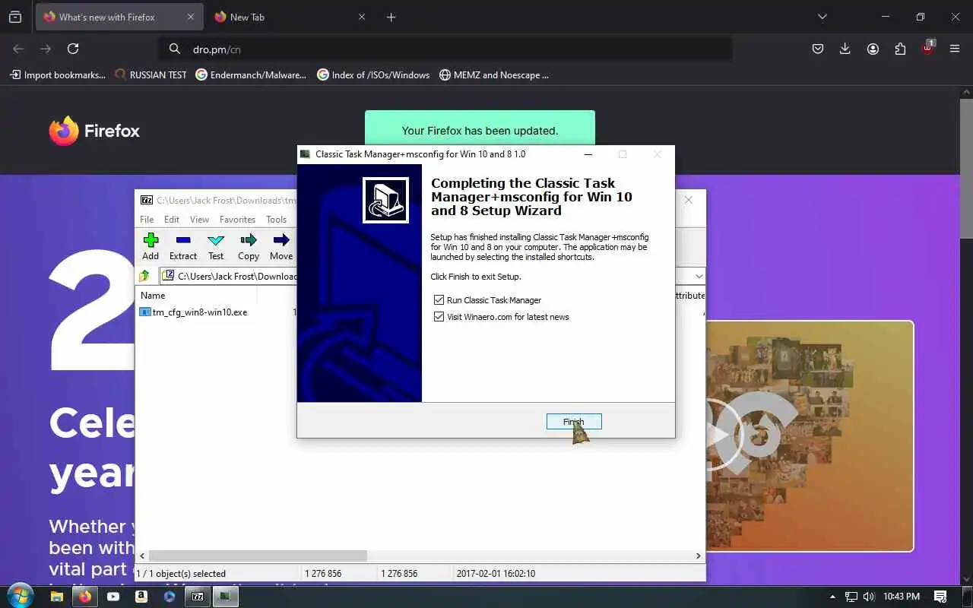The height and width of the screenshot is (608, 973).
Task: Open the File menu in 7-Zip
Action: (x=147, y=220)
